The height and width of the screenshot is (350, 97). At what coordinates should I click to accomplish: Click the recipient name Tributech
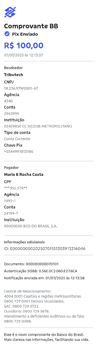(x=13, y=75)
